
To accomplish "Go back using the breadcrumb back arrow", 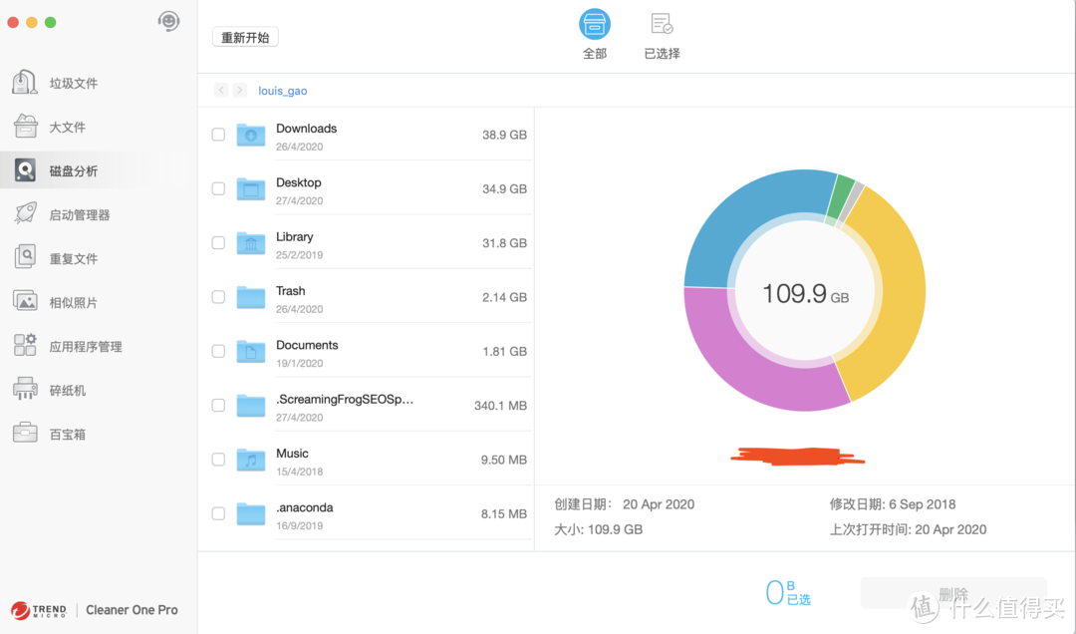I will click(220, 90).
